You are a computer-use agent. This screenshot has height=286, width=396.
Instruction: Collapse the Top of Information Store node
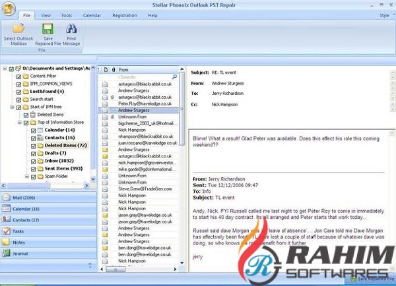(19, 123)
